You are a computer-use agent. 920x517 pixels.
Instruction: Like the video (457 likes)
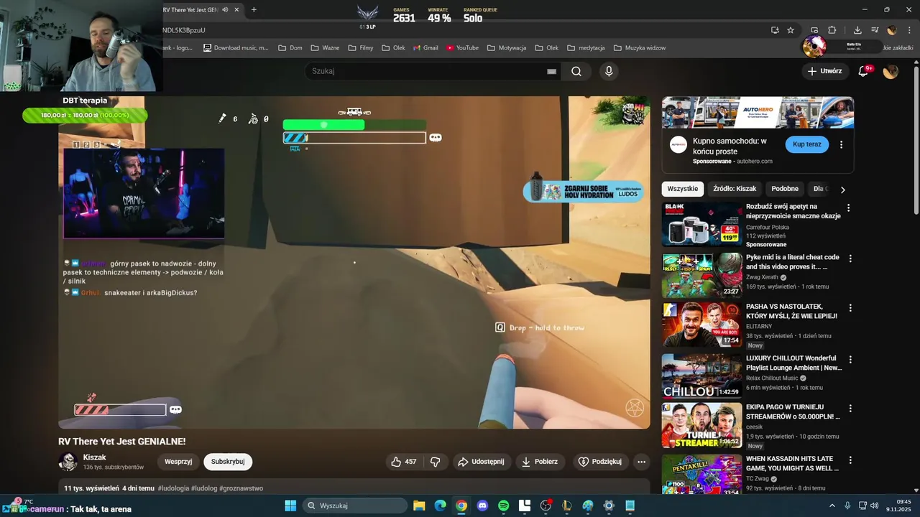404,462
